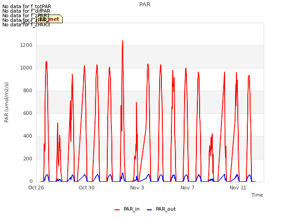Click the Nov 3 x-axis label
The image size is (291, 218).
[137, 188]
